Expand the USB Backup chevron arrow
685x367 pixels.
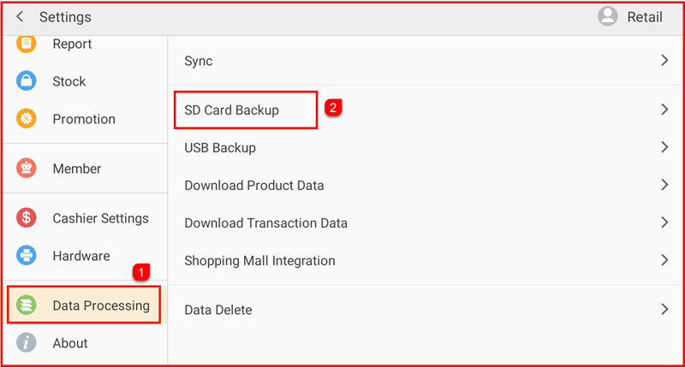[x=664, y=147]
